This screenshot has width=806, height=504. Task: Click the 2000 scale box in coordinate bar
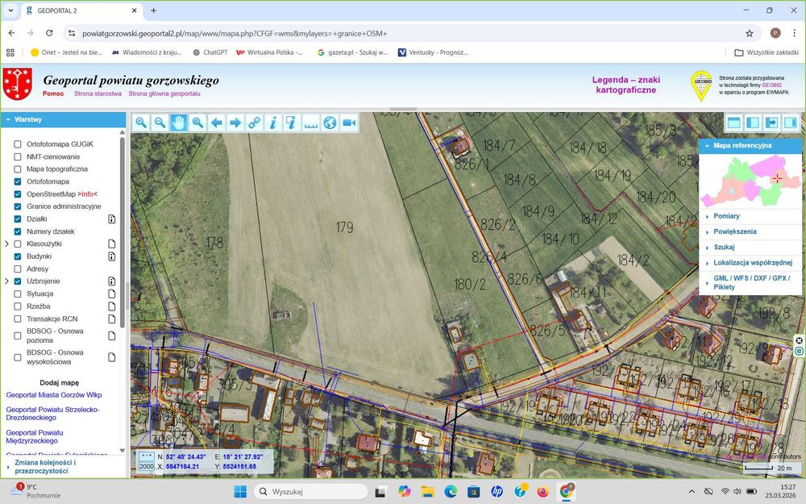click(x=147, y=466)
